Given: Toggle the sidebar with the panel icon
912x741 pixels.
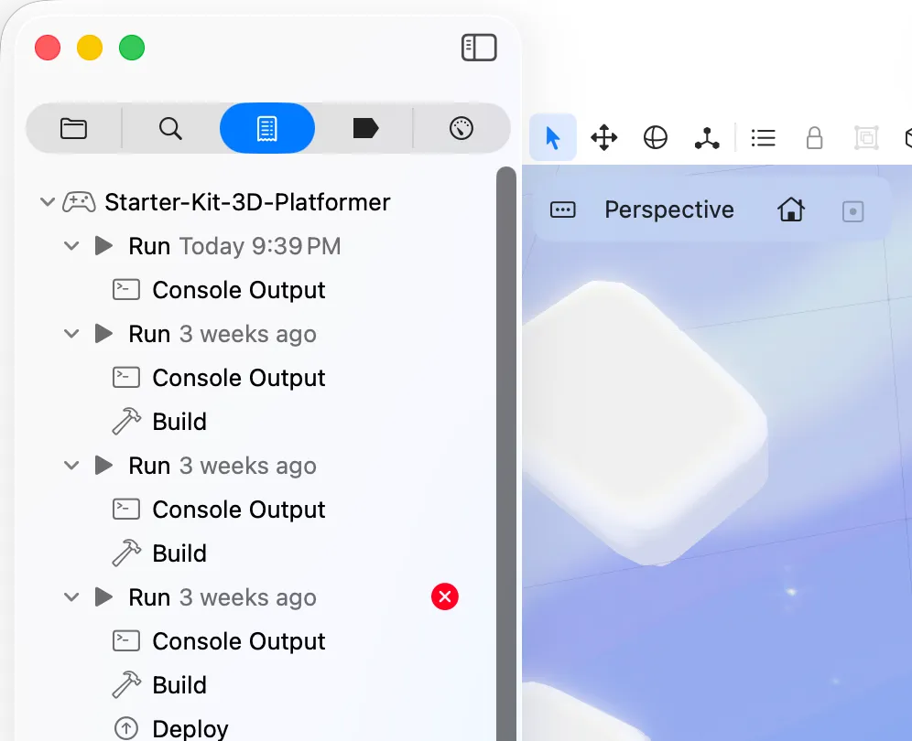Looking at the screenshot, I should point(479,48).
